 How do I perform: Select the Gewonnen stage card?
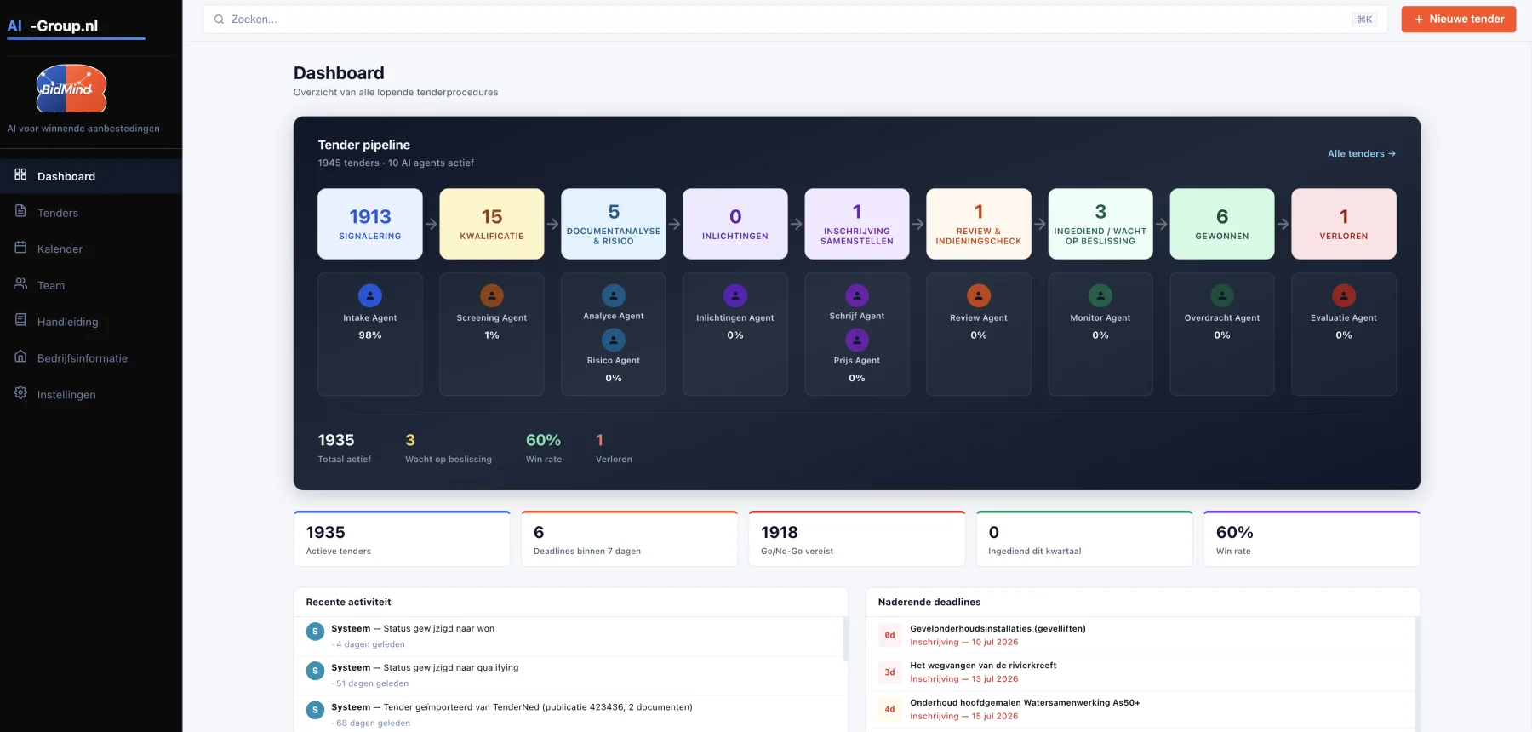coord(1222,224)
